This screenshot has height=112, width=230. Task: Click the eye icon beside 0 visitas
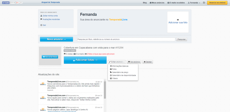tap(65, 54)
